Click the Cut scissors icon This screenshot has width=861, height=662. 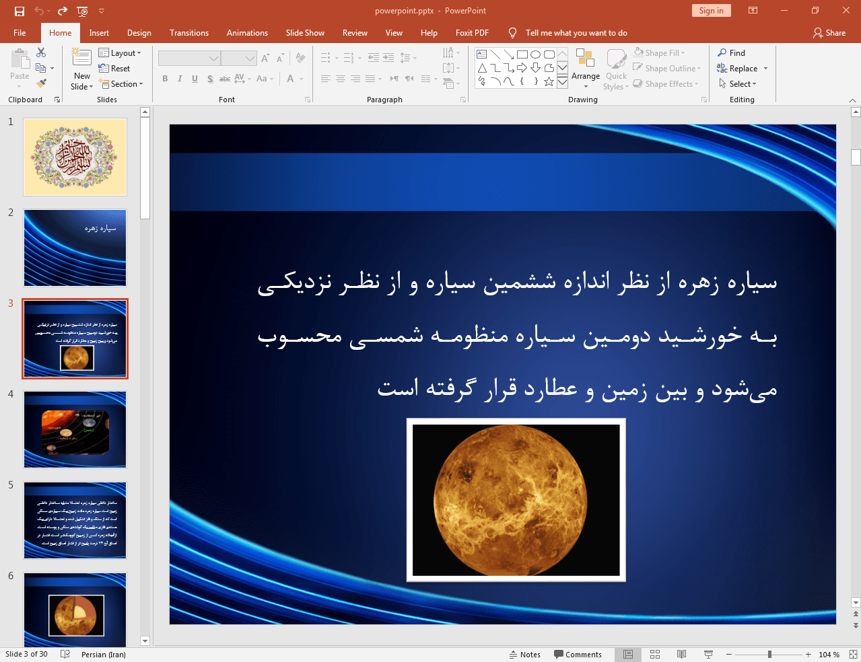(x=41, y=52)
